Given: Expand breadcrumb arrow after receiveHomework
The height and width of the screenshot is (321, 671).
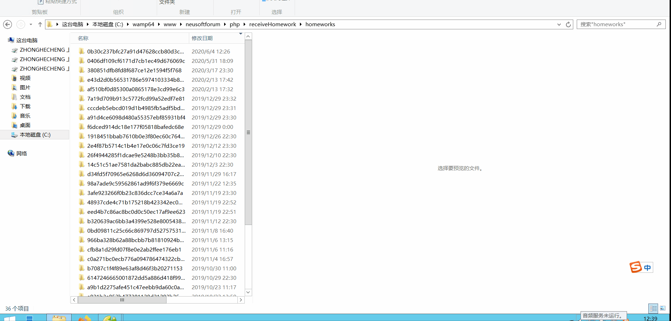Looking at the screenshot, I should point(301,24).
